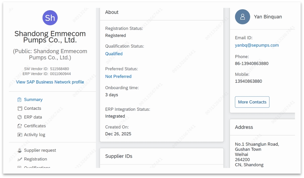Click the yanbq@sepumps.com email link

point(257,45)
